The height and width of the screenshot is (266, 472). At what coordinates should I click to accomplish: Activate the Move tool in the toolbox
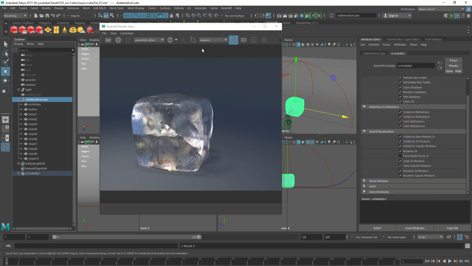pyautogui.click(x=5, y=71)
